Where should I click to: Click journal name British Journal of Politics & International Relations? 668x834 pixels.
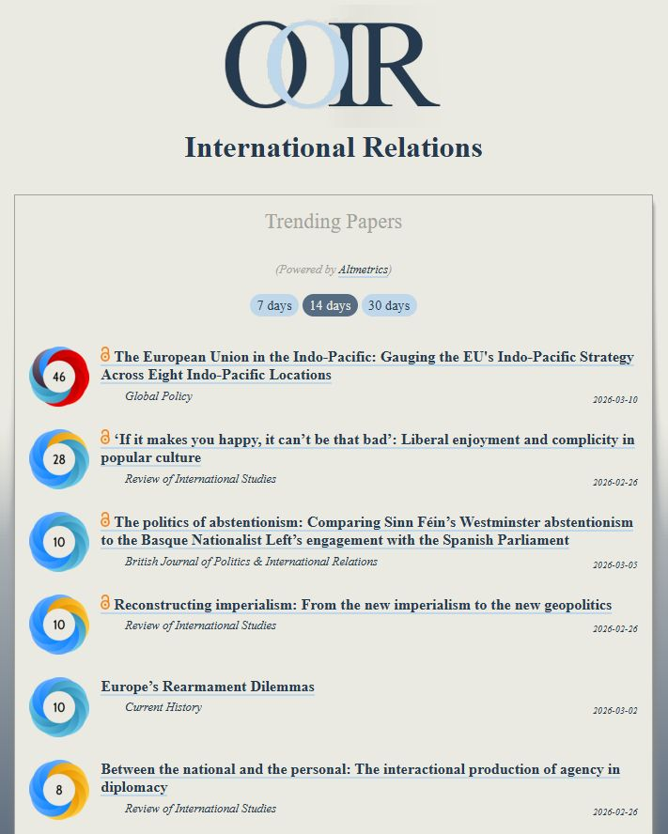click(251, 561)
